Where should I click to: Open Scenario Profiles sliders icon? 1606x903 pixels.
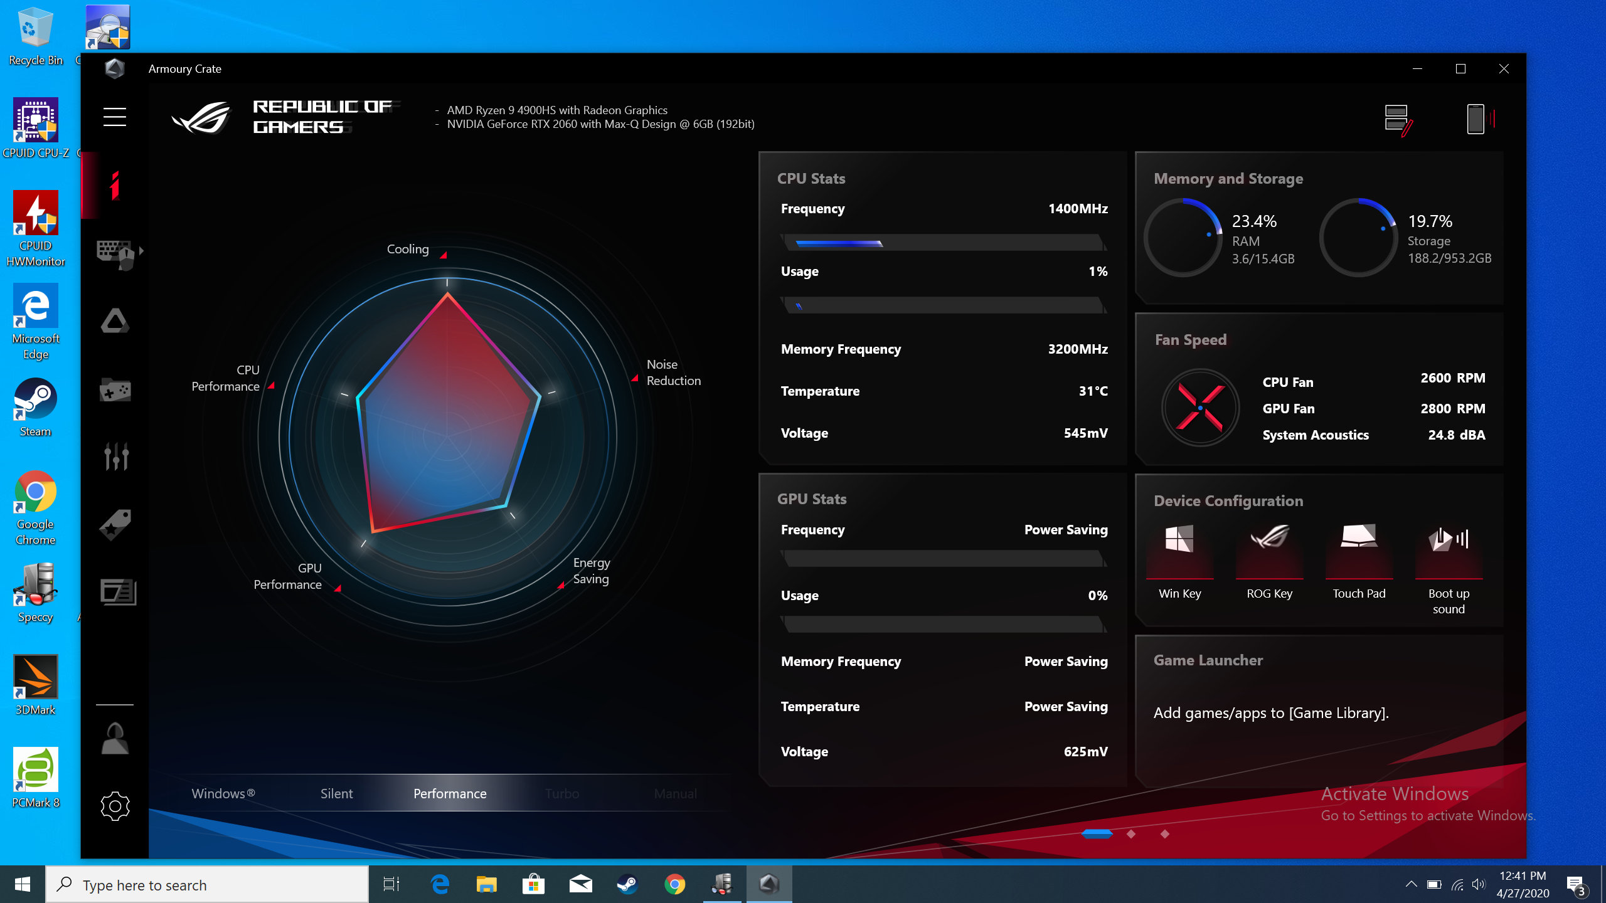coord(116,457)
